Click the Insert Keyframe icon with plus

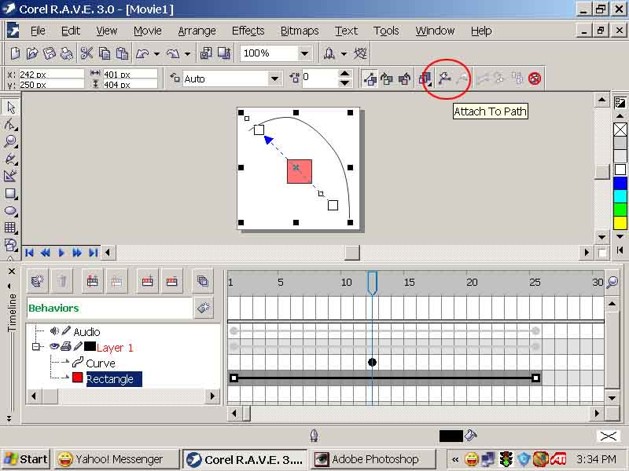point(147,282)
